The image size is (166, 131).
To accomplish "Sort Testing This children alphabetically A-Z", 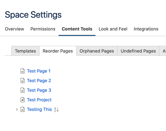I will [56, 110].
